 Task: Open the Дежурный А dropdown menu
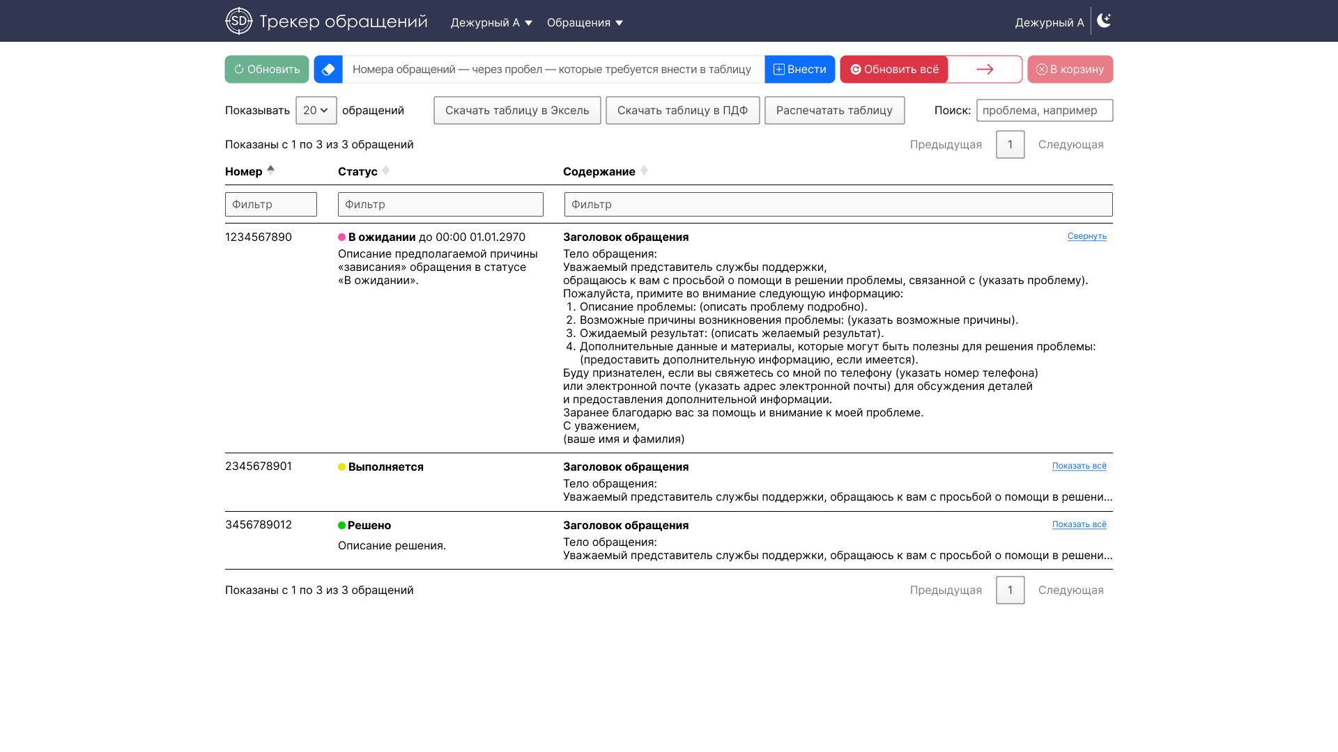coord(491,23)
